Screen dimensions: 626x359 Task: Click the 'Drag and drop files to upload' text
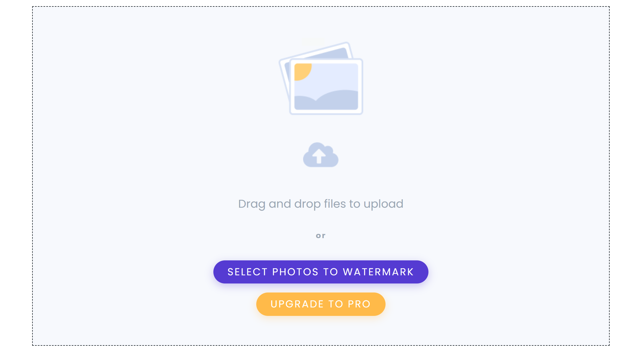(x=321, y=204)
